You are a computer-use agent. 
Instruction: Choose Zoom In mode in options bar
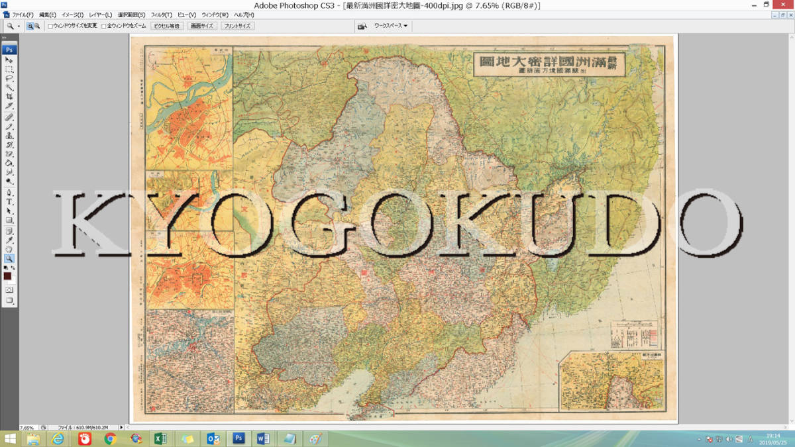[30, 26]
